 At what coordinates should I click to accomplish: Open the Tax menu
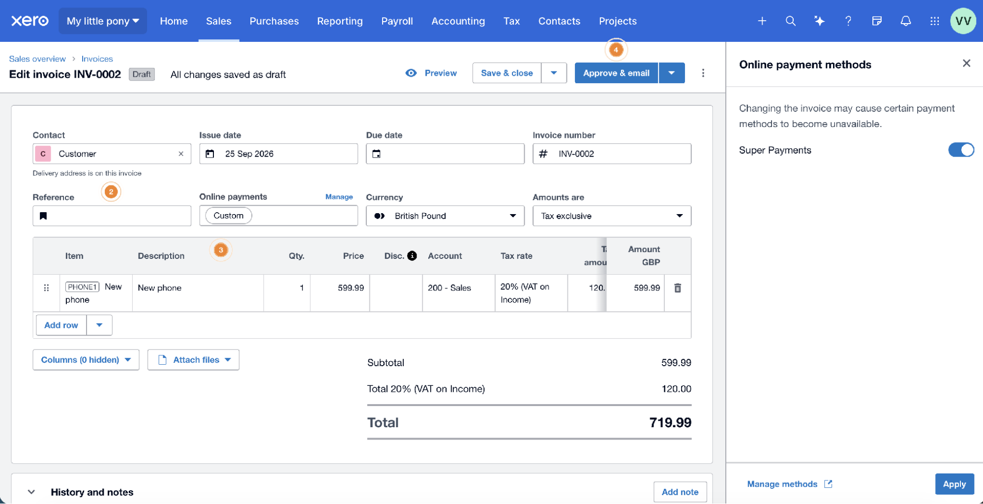[511, 21]
